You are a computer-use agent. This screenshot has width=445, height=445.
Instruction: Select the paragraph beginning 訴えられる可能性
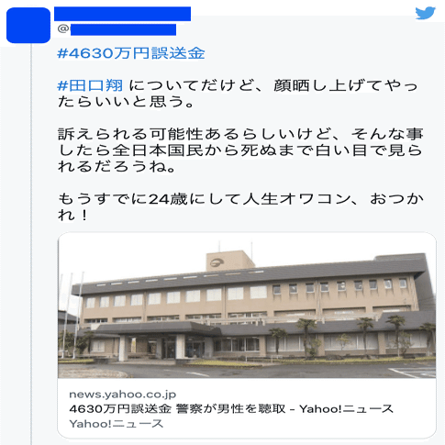pos(240,150)
